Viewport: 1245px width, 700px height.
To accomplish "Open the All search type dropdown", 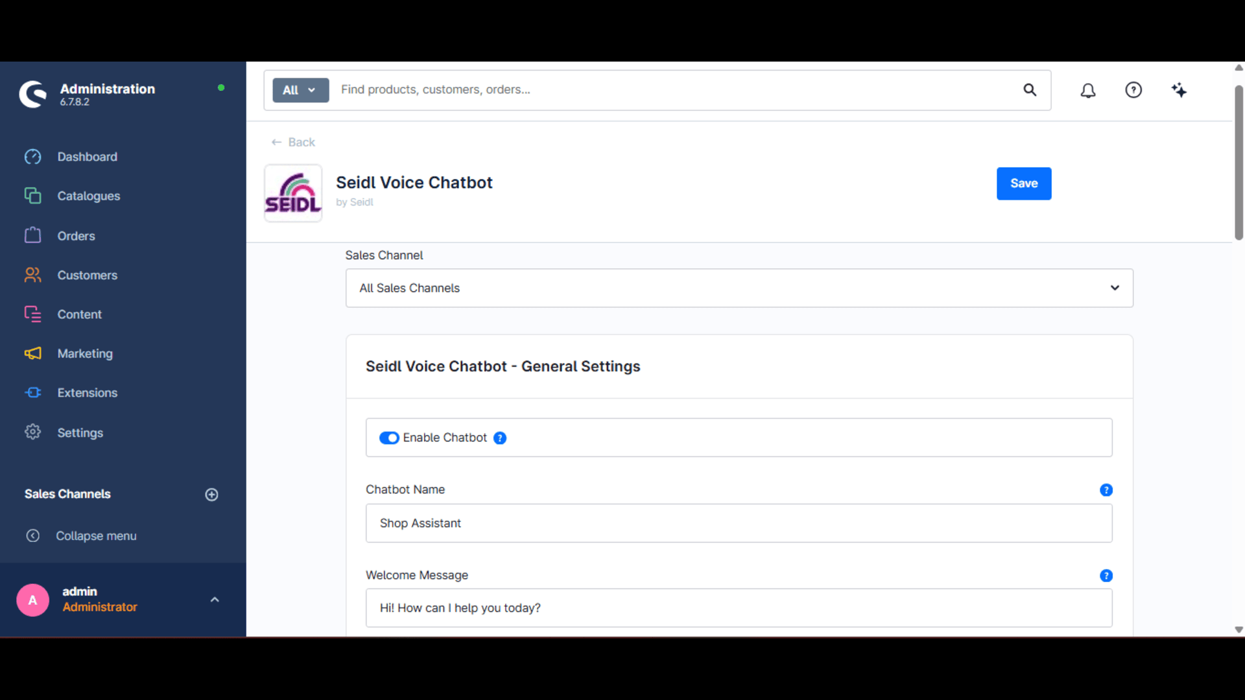I will pyautogui.click(x=300, y=90).
